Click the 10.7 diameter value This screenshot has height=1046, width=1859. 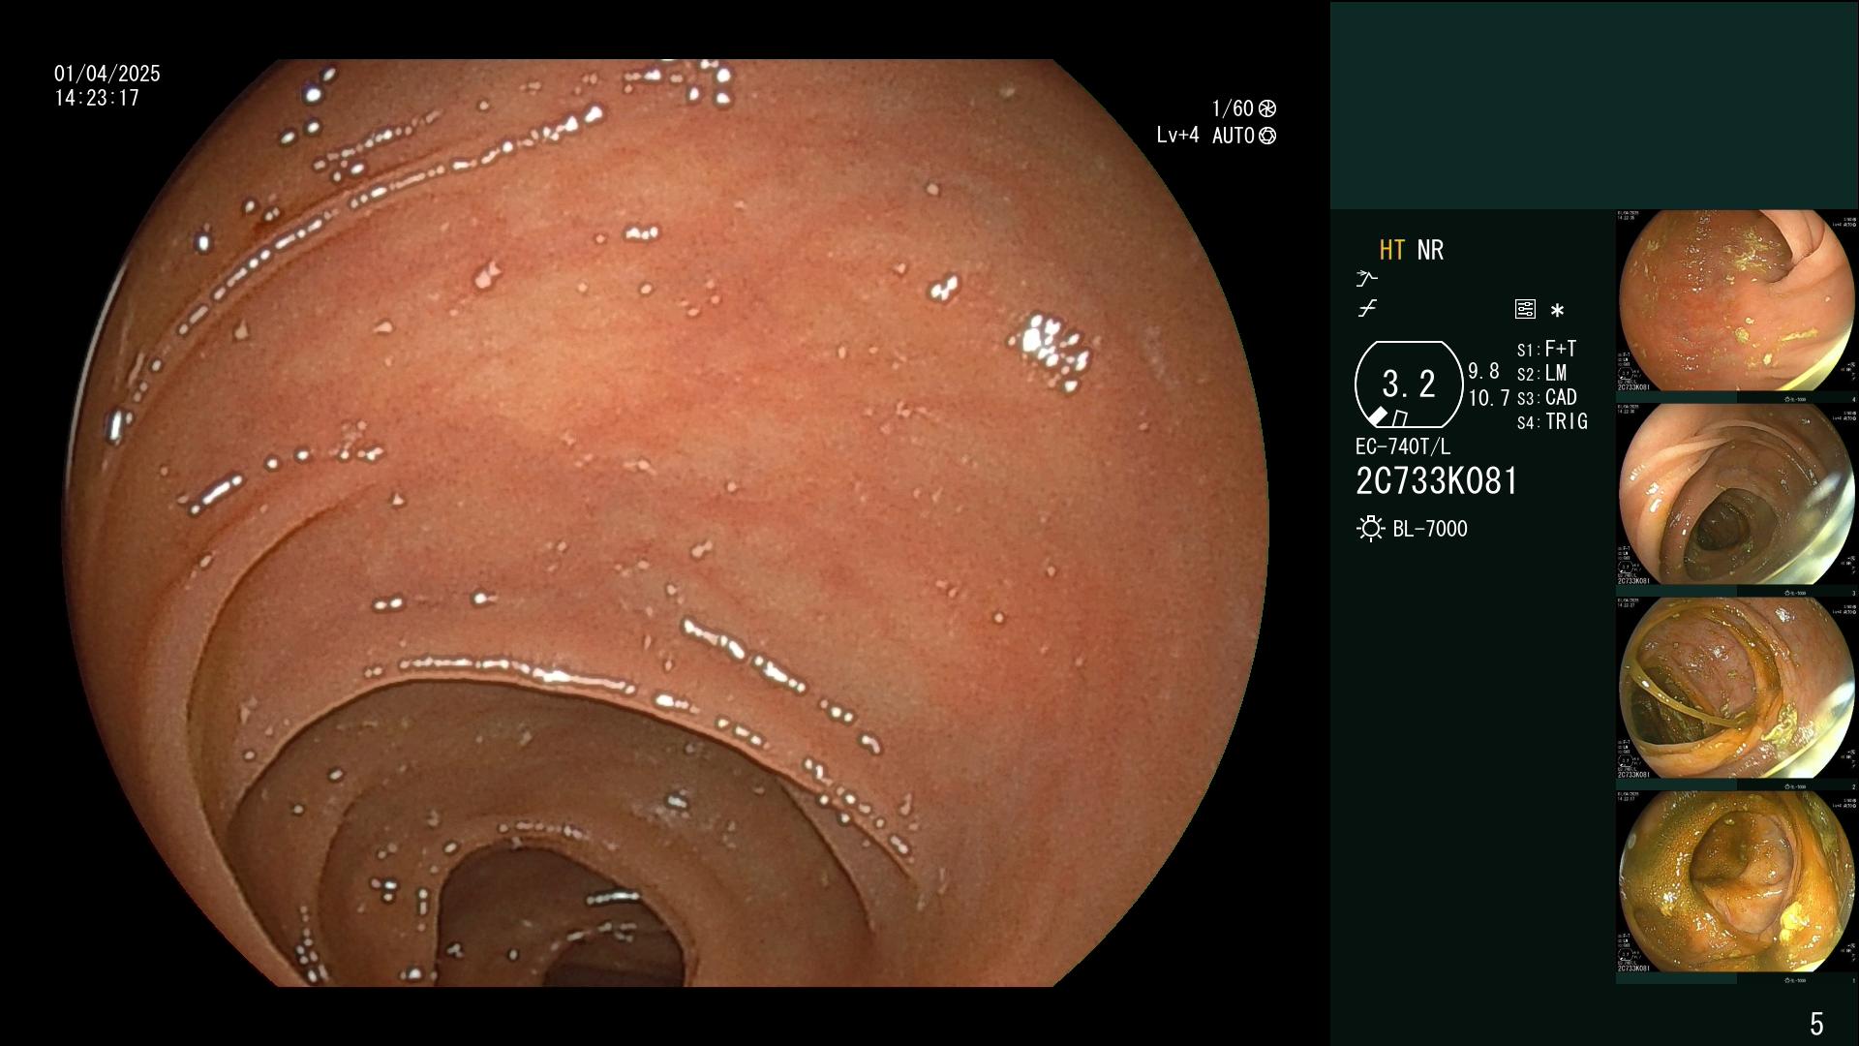[1489, 398]
